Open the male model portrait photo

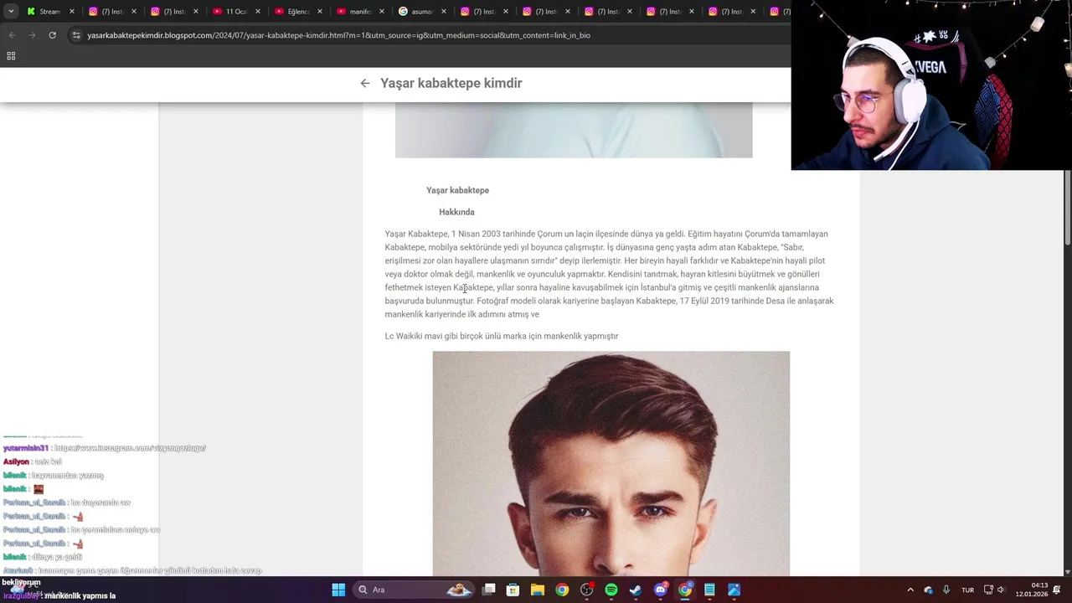pos(611,463)
